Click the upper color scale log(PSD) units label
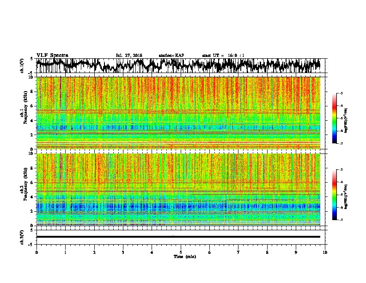366x283 pixels. coord(347,120)
